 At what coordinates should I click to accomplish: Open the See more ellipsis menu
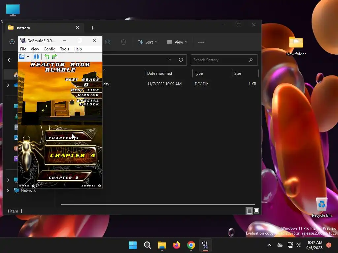[x=201, y=42]
